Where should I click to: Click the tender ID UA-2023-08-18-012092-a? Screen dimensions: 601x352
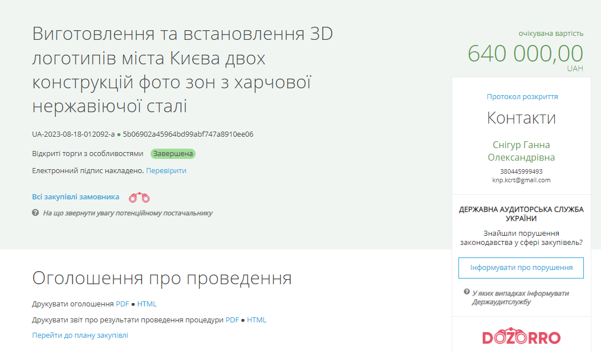pos(73,134)
